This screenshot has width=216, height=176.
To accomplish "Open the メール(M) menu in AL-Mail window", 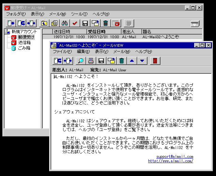I will point(58,14).
